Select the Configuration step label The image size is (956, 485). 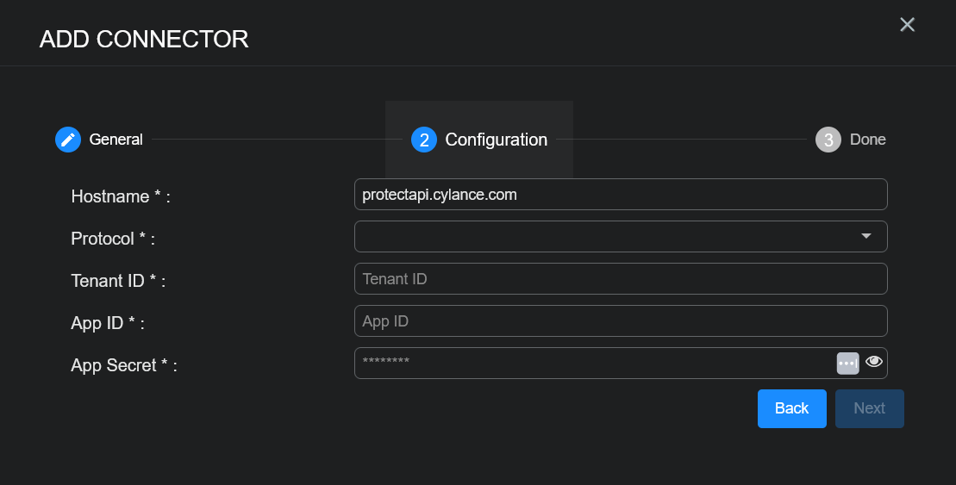point(496,140)
